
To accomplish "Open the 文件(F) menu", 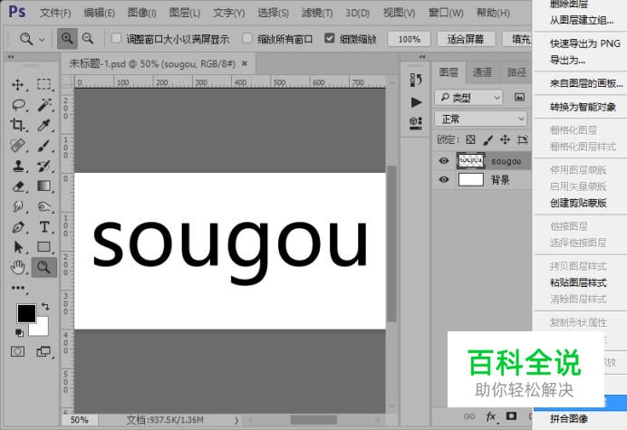I will tap(55, 14).
